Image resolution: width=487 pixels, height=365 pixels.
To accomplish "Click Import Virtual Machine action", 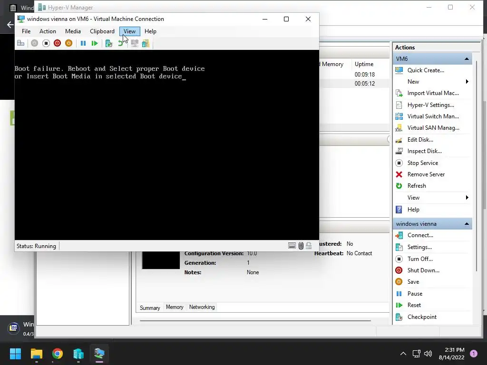I will coord(433,93).
